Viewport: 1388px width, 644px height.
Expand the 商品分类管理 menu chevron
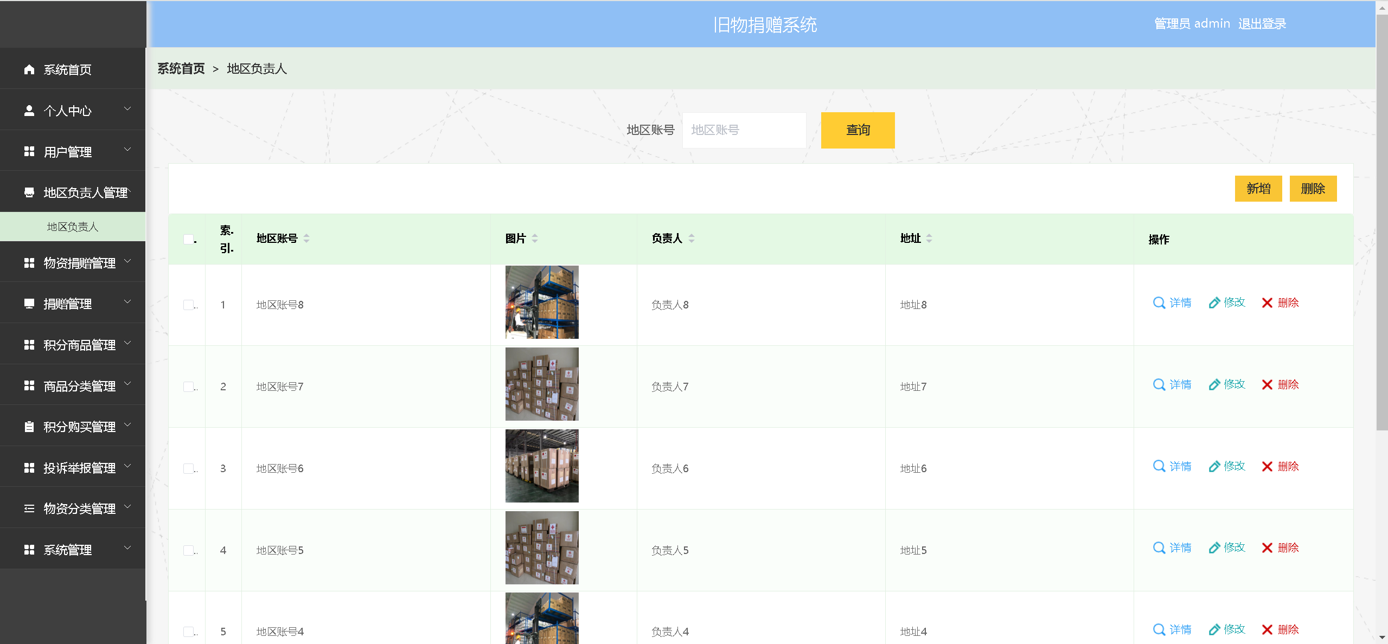pos(127,383)
